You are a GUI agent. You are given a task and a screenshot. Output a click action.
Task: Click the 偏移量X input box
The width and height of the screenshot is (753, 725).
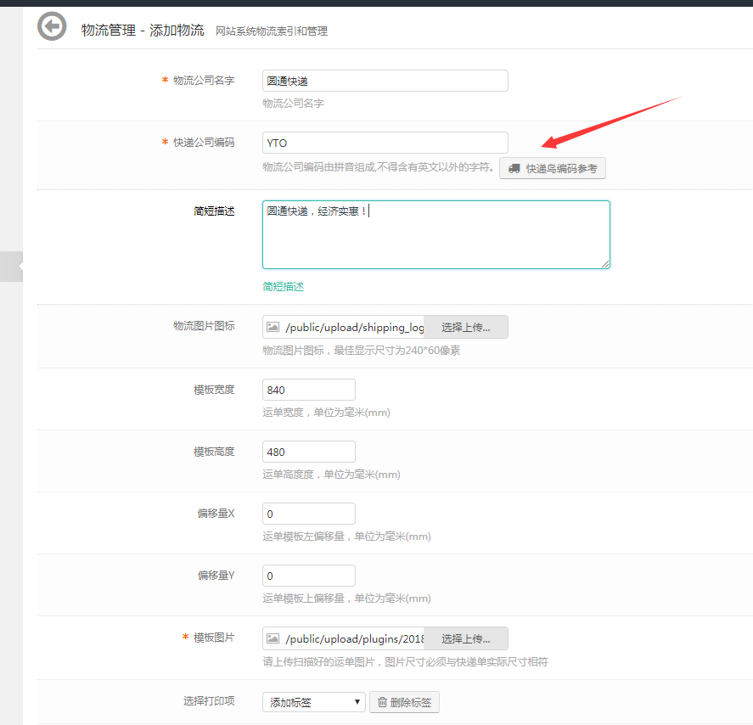click(x=309, y=514)
